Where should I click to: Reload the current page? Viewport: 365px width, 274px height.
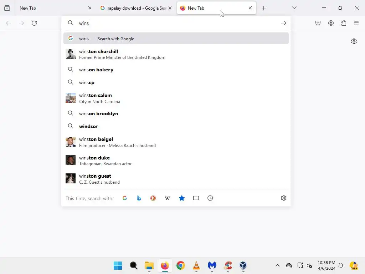34,23
